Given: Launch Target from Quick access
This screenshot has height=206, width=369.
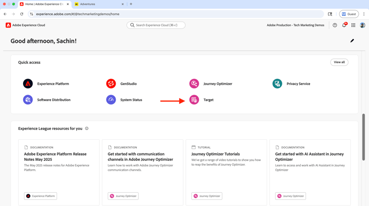Looking at the screenshot, I should coord(194,100).
